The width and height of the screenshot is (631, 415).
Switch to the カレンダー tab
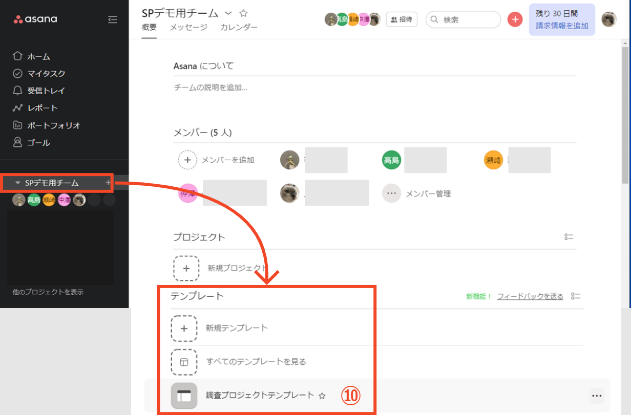tap(239, 27)
